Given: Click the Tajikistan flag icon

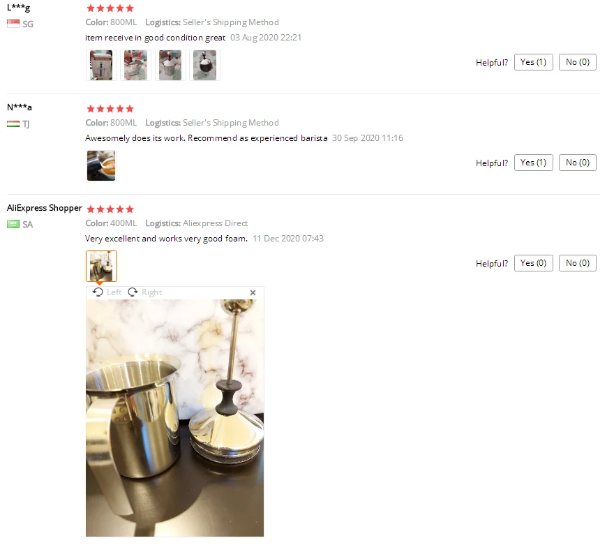Looking at the screenshot, I should pyautogui.click(x=13, y=124).
